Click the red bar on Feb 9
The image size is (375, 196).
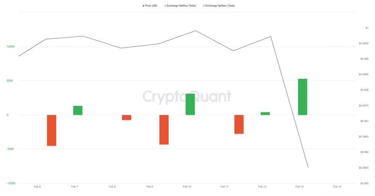click(x=164, y=130)
